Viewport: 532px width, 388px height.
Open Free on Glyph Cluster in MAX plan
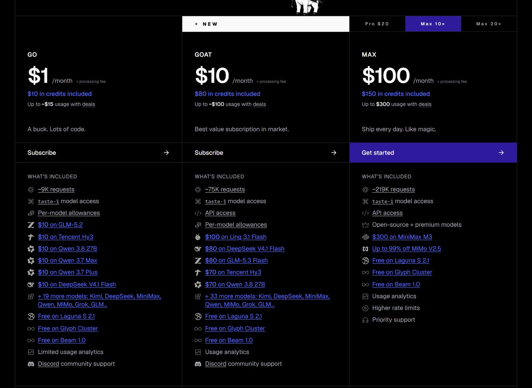point(402,272)
